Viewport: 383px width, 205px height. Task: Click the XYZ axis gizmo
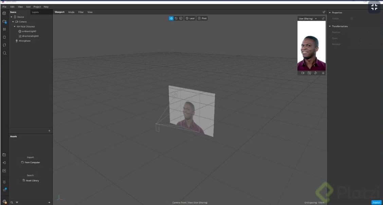click(59, 198)
